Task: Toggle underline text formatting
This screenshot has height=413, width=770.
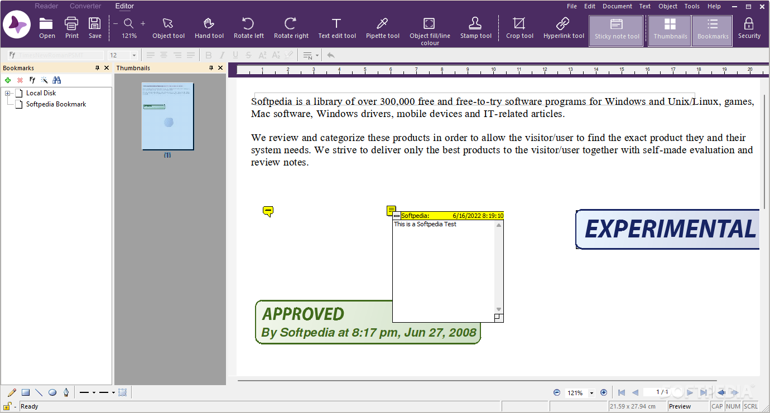Action: tap(235, 55)
